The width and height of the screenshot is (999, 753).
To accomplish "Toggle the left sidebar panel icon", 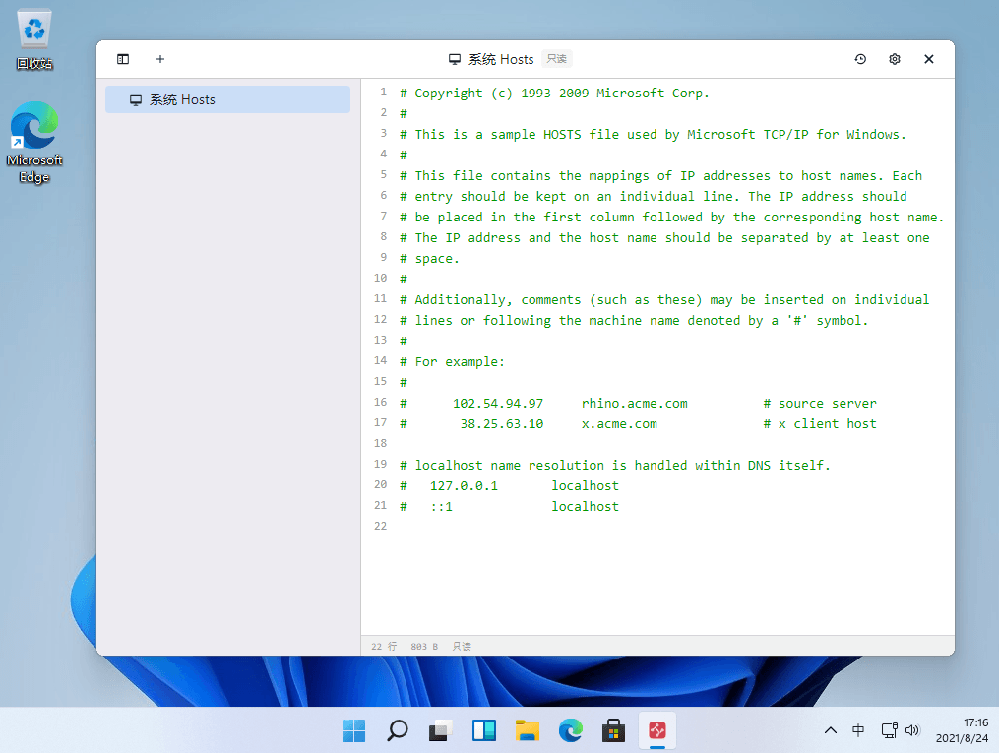I will [x=123, y=59].
